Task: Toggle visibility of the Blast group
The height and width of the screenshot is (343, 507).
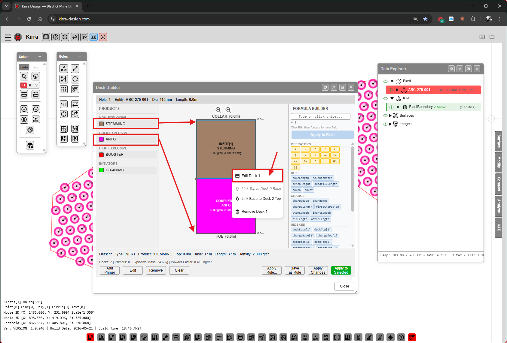Action: tap(385, 81)
